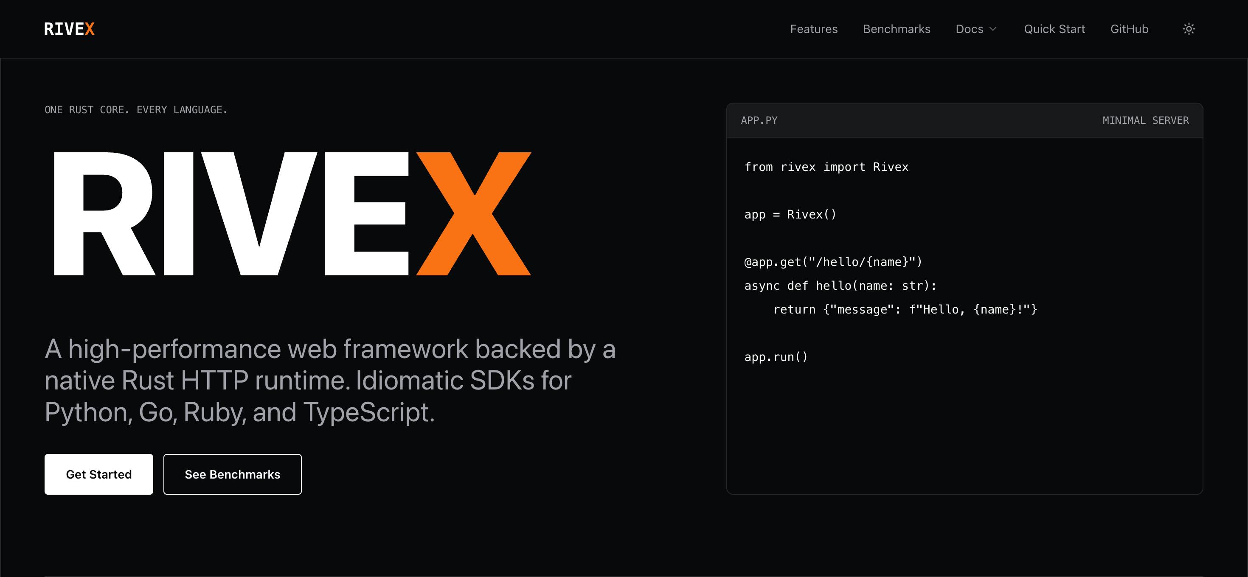Click the 'from rivex import Rivex' code line
Screen dimensions: 1248x577
826,167
